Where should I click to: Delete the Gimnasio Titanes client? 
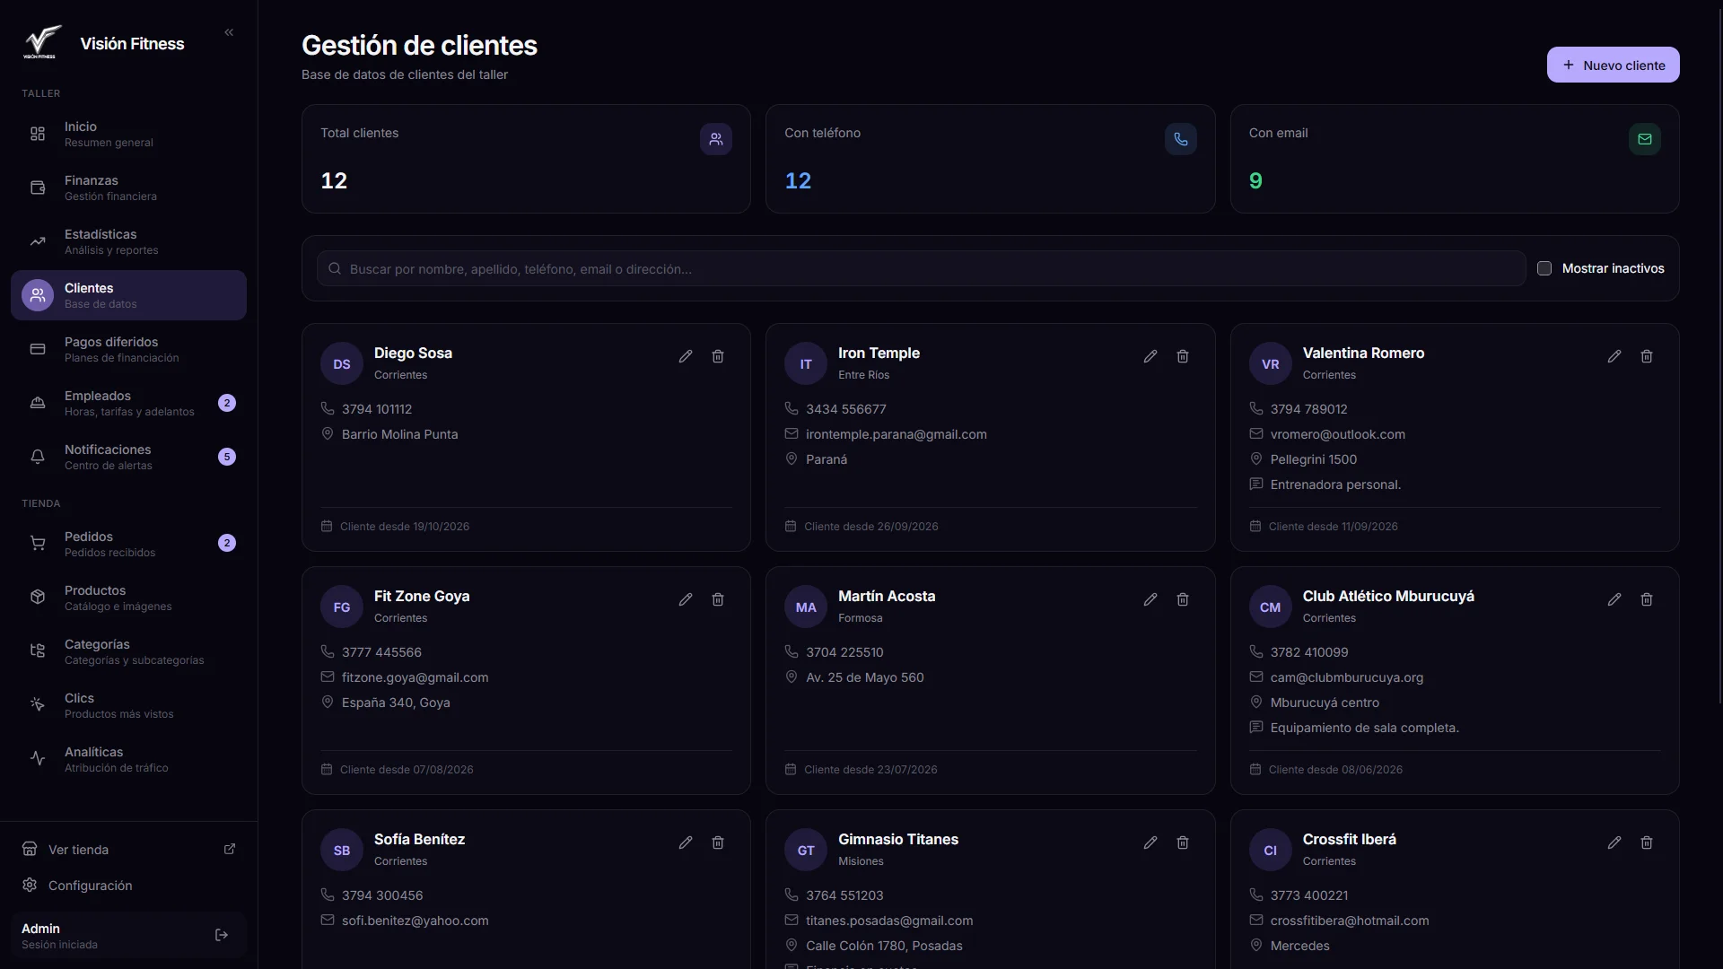coord(1183,842)
